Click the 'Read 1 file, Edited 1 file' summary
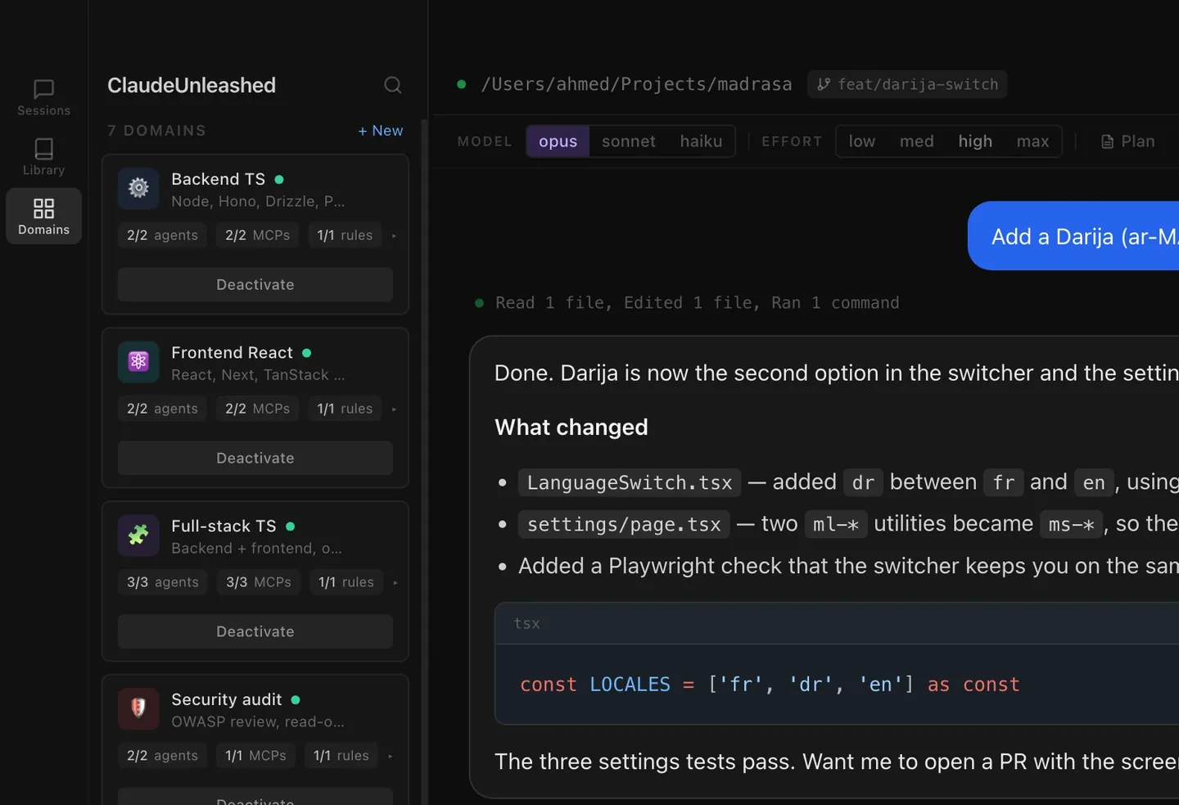The height and width of the screenshot is (805, 1179). coord(697,303)
